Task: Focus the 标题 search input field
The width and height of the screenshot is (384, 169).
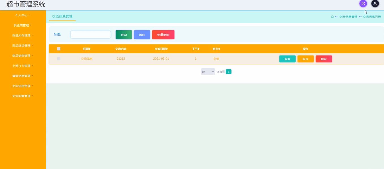Action: 91,35
